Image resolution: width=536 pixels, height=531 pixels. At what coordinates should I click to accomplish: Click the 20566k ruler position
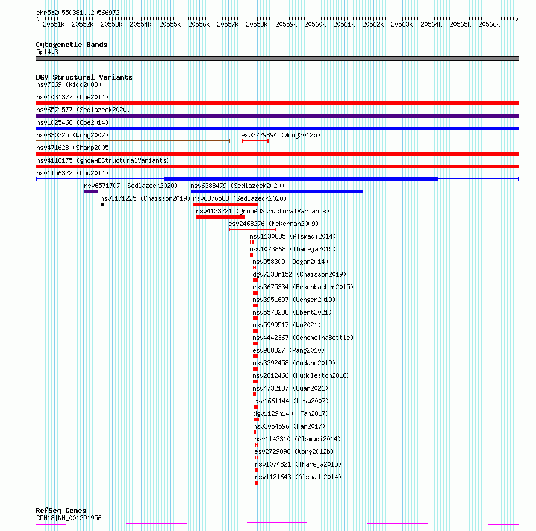[489, 24]
